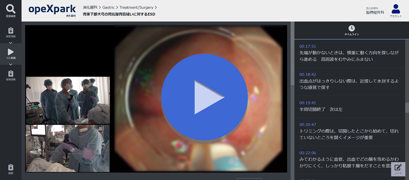Expand the chevron below フル動画
This screenshot has height=180, width=409.
11,64
